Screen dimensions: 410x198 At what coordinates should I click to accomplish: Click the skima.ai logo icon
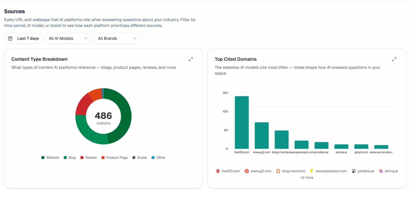click(381, 171)
